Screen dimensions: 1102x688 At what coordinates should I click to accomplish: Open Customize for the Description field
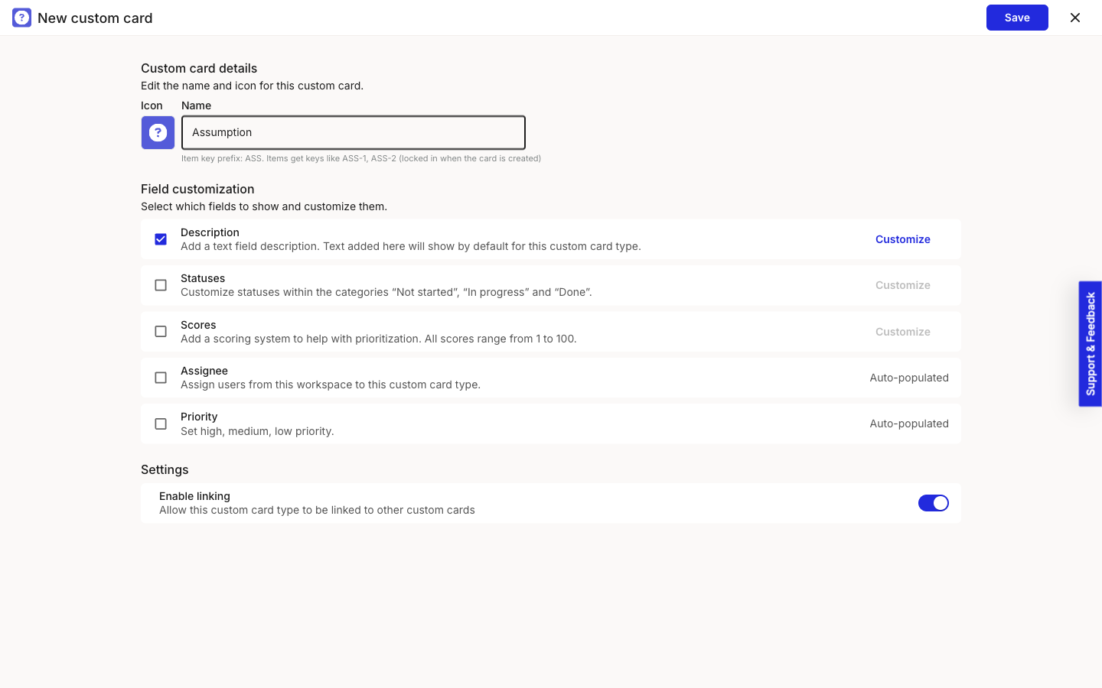pos(903,239)
